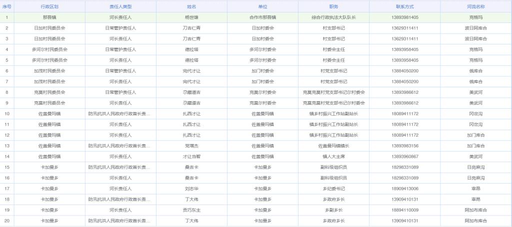Click phone 13884050200 in row 6
The width and height of the screenshot is (512, 227).
[x=404, y=71]
